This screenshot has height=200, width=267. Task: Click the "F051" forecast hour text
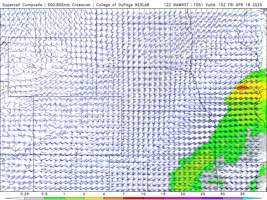(198, 5)
